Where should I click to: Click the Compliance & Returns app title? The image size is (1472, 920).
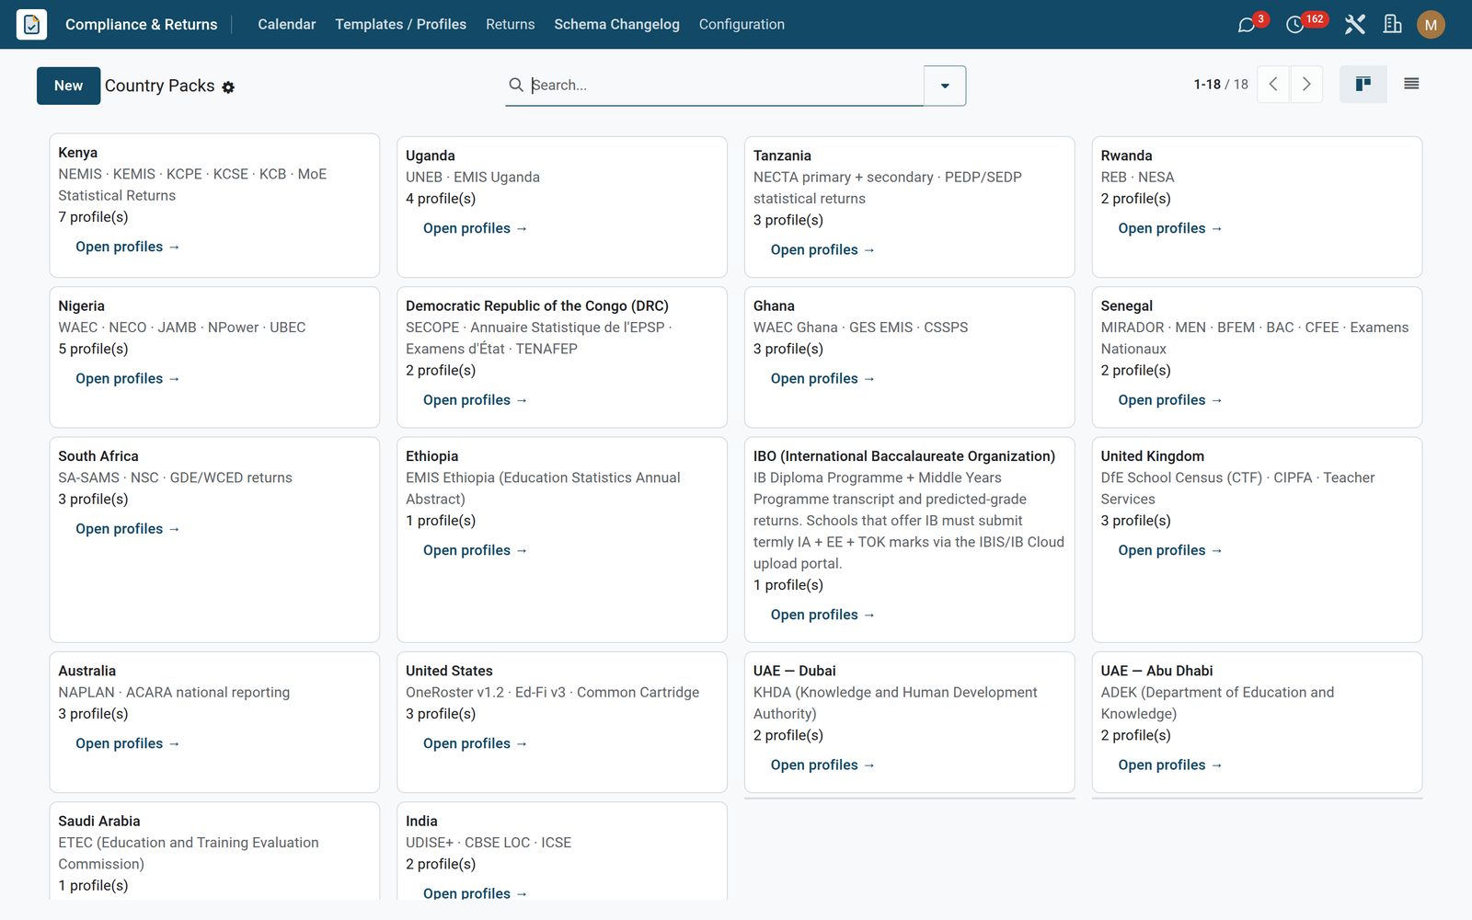(142, 24)
